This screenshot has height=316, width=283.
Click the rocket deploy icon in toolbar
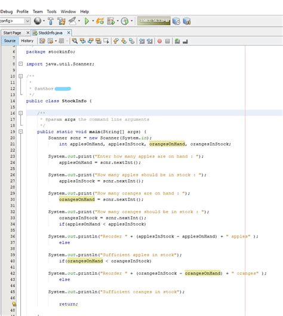point(72,21)
